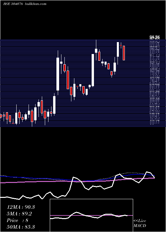The width and height of the screenshot is (166, 232).
Task: Click the 5MA : 89.2 value
Action: [19, 214]
